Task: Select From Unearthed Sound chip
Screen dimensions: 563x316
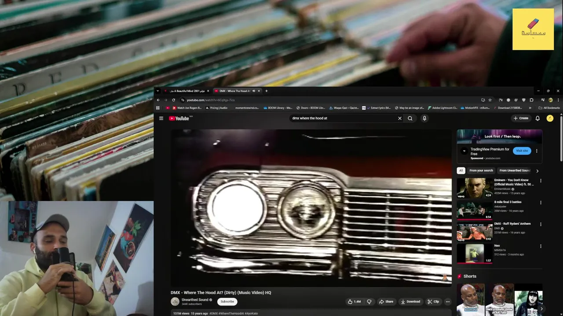Action: pyautogui.click(x=515, y=170)
